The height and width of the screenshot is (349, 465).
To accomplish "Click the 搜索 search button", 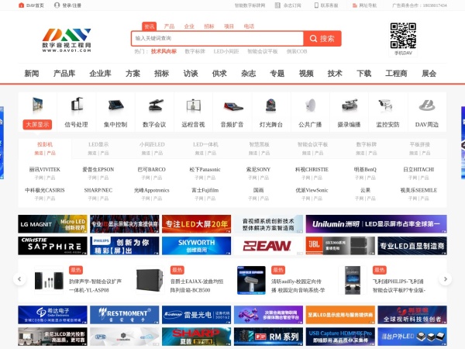I will 322,39.
